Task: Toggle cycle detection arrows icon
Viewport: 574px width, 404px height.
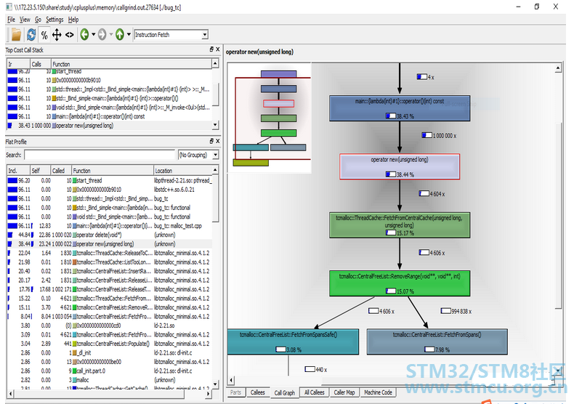Action: pyautogui.click(x=57, y=35)
